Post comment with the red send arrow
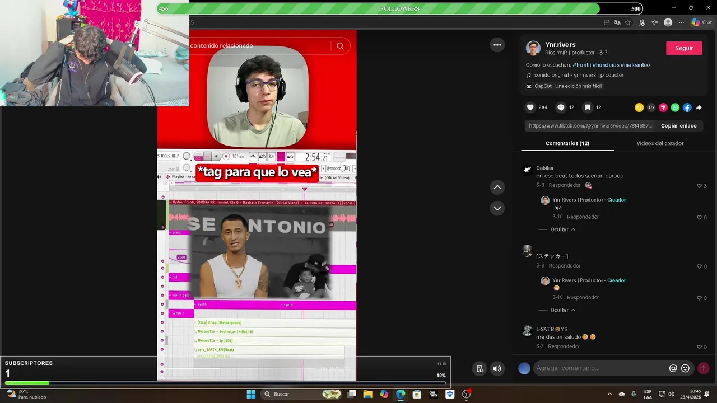The width and height of the screenshot is (717, 403). (704, 368)
